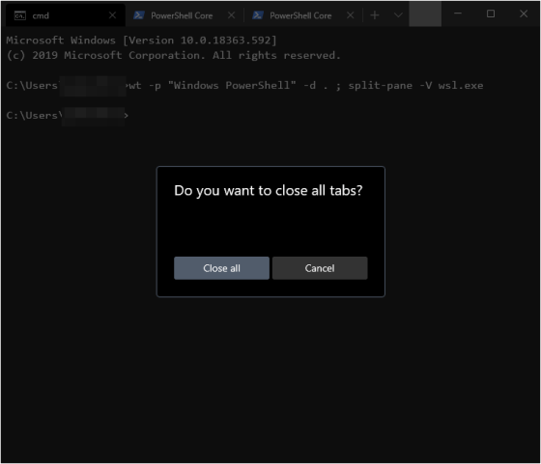Close the second PowerShell Core tab
The width and height of the screenshot is (541, 464).
[x=350, y=15]
